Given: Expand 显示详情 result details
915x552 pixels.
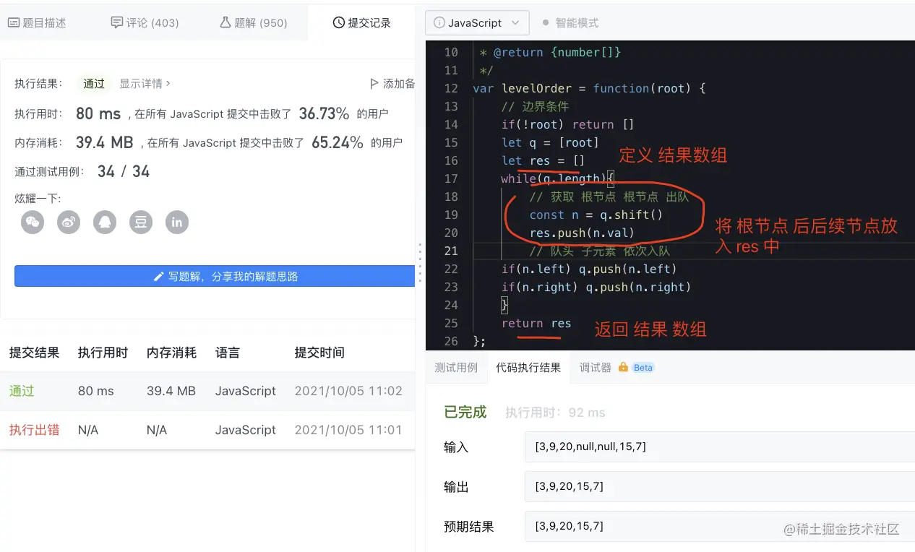Looking at the screenshot, I should click(x=145, y=84).
